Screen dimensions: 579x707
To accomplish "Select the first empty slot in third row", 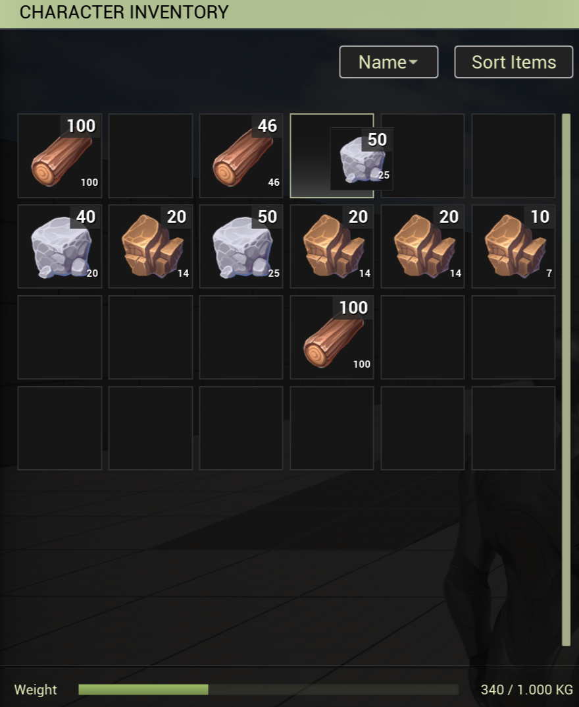I will point(60,337).
